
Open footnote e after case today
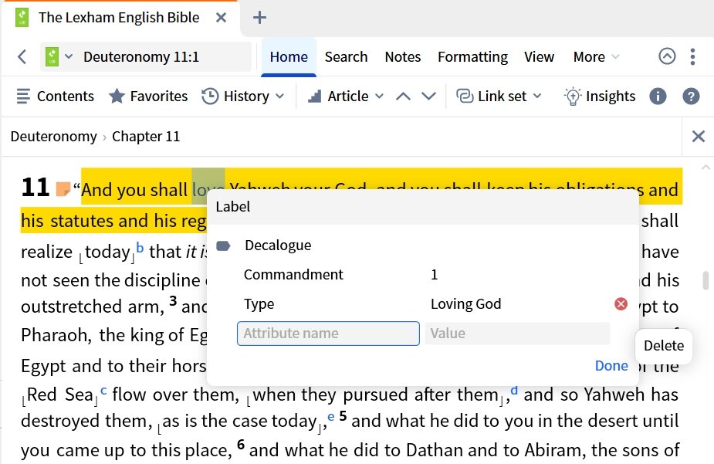tap(330, 417)
